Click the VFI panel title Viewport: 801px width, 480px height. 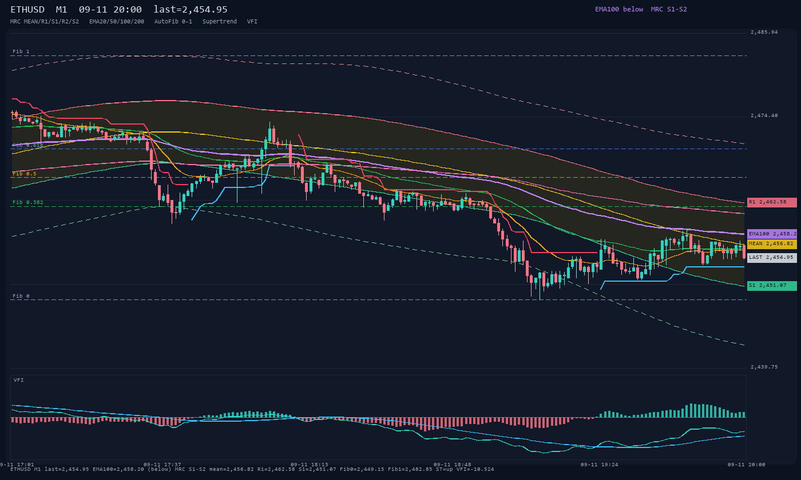coord(19,380)
